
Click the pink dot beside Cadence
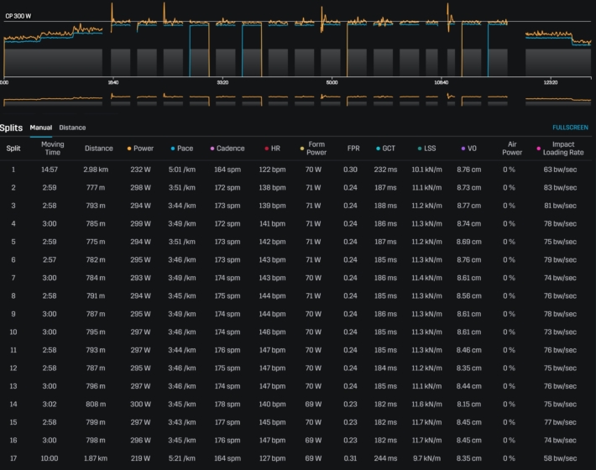pyautogui.click(x=212, y=149)
